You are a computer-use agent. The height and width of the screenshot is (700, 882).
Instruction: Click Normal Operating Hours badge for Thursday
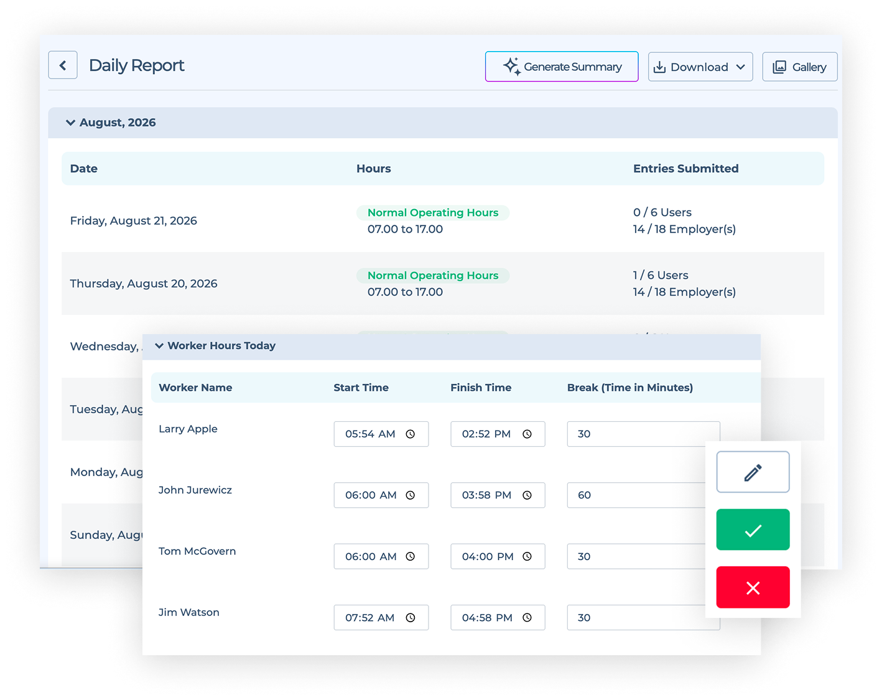(433, 276)
